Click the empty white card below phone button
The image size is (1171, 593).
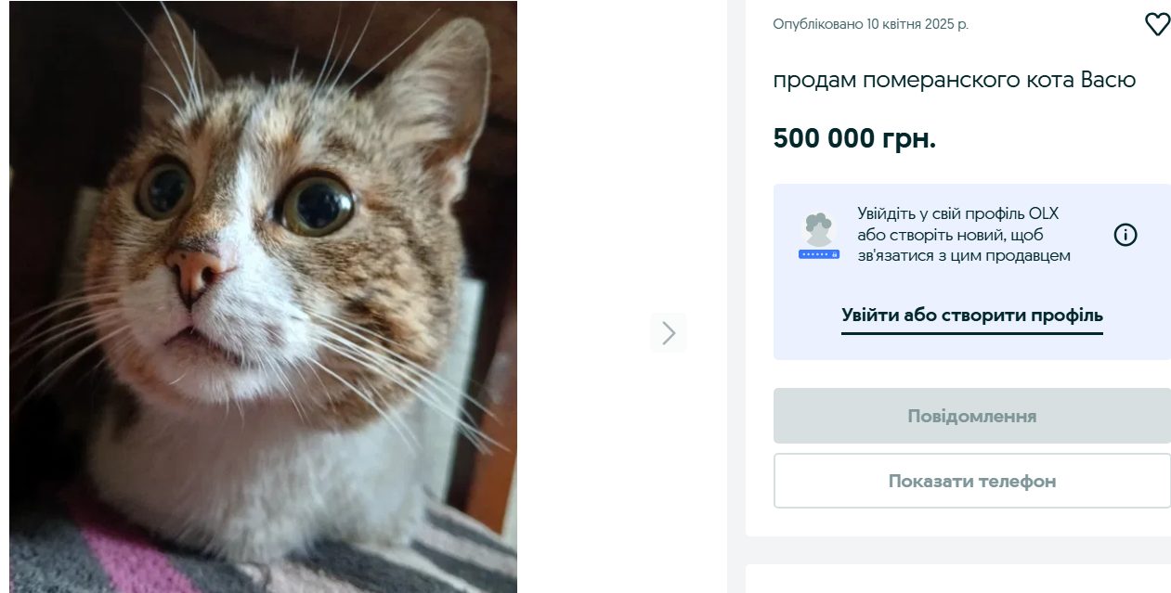(x=958, y=577)
